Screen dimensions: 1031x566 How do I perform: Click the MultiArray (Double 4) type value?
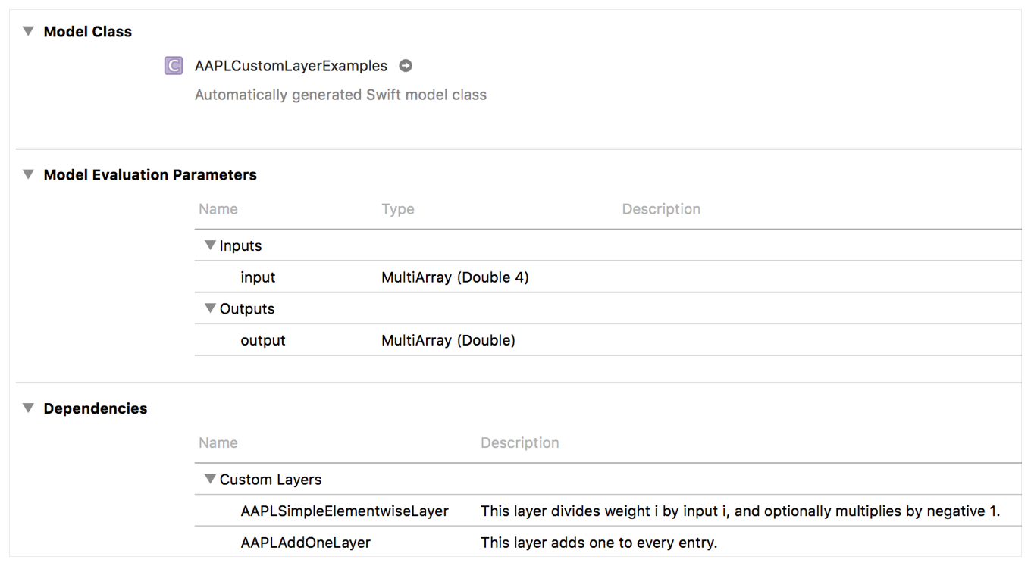point(455,277)
